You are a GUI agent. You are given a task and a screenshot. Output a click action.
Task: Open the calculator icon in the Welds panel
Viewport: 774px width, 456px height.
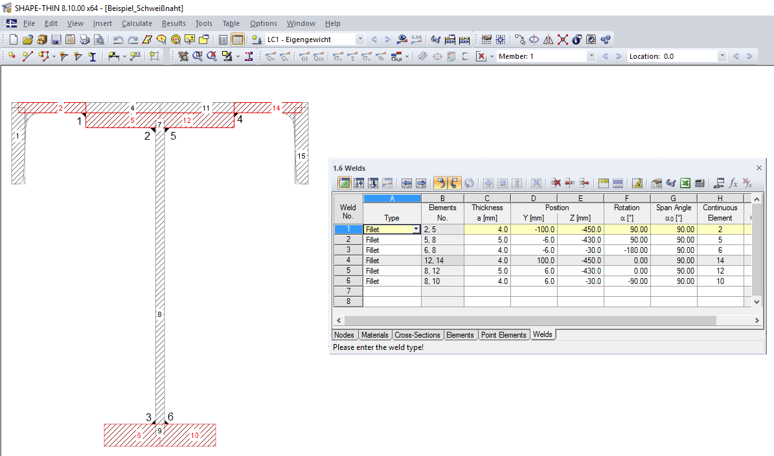[x=700, y=183]
